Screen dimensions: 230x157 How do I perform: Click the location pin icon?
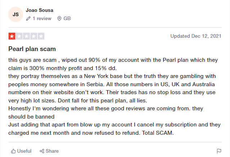click(59, 18)
